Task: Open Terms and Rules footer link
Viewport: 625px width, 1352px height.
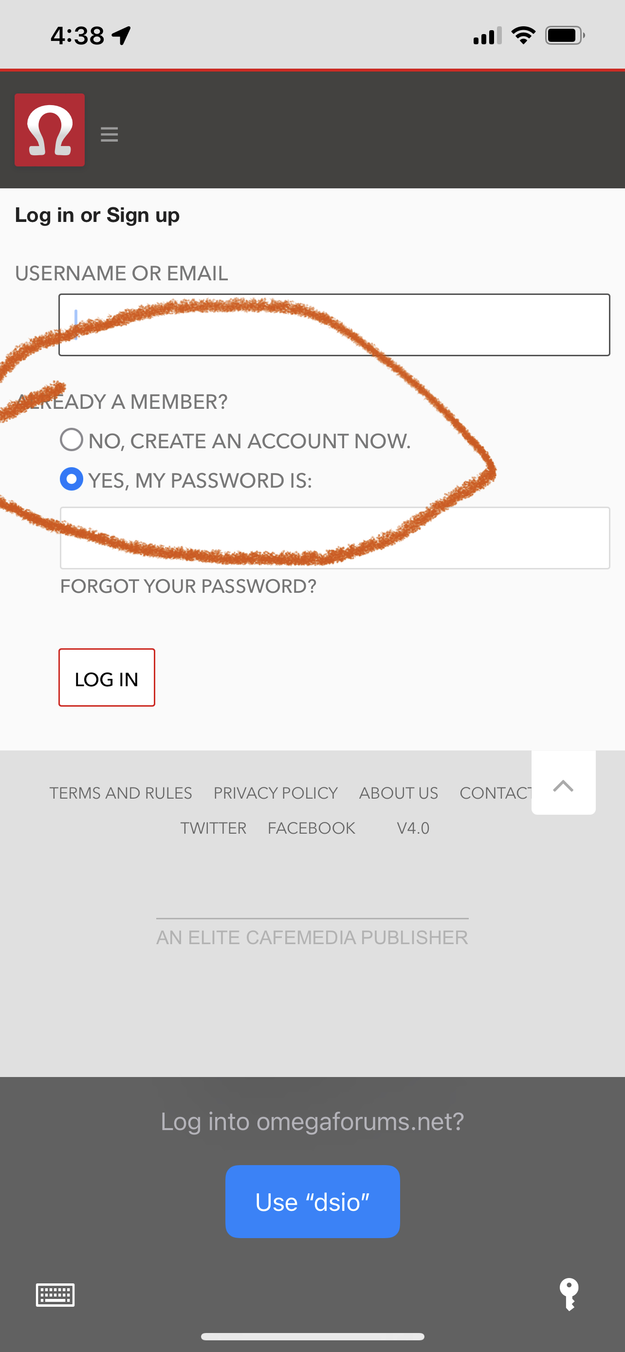Action: point(121,793)
